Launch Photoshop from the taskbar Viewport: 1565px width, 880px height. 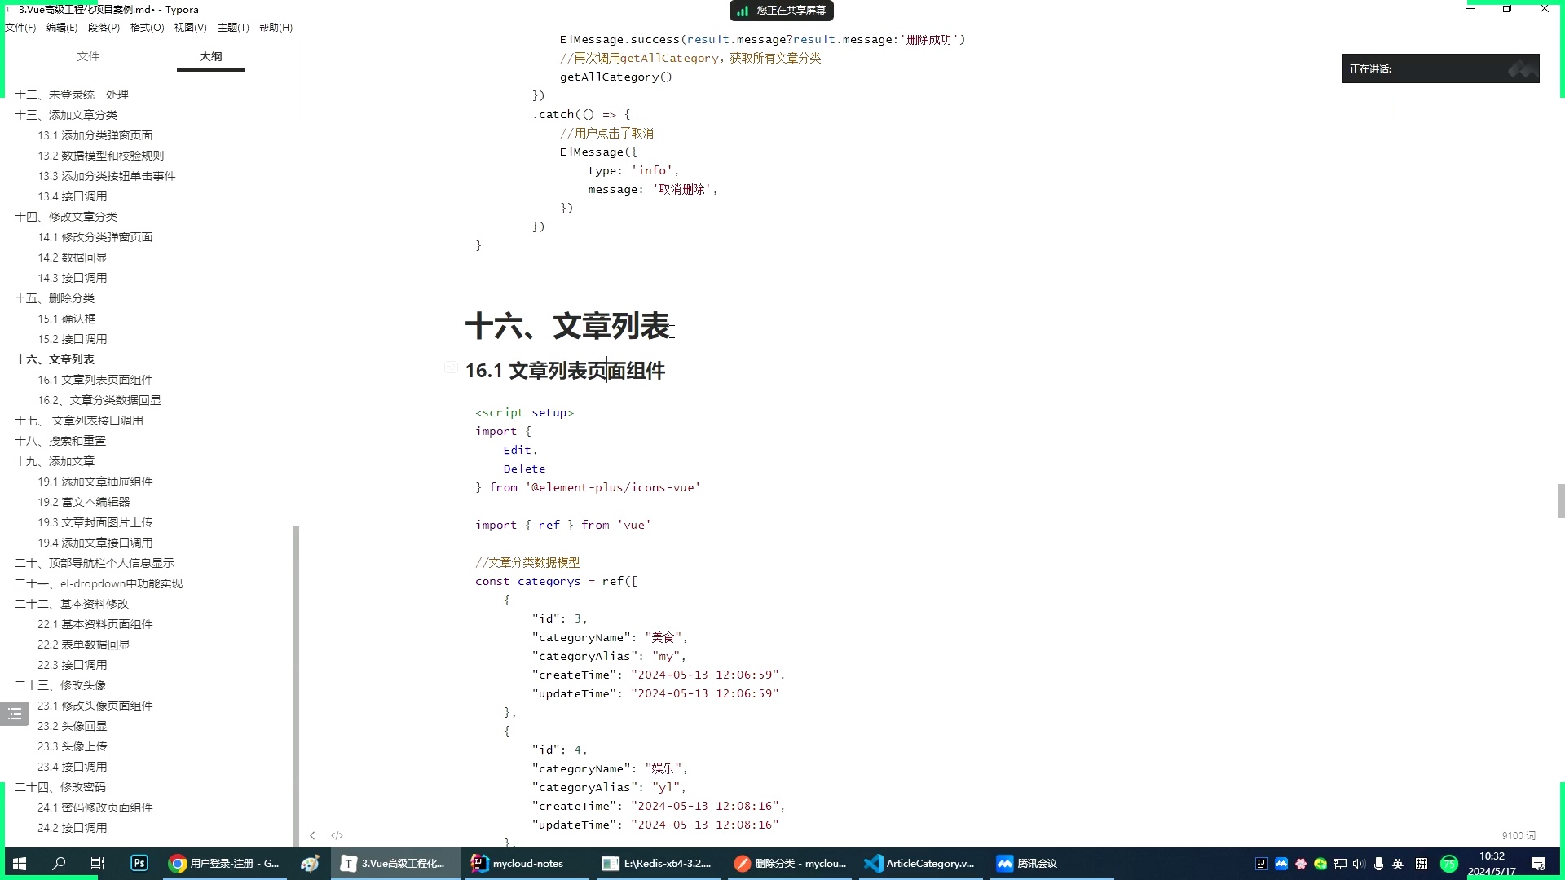pyautogui.click(x=139, y=863)
